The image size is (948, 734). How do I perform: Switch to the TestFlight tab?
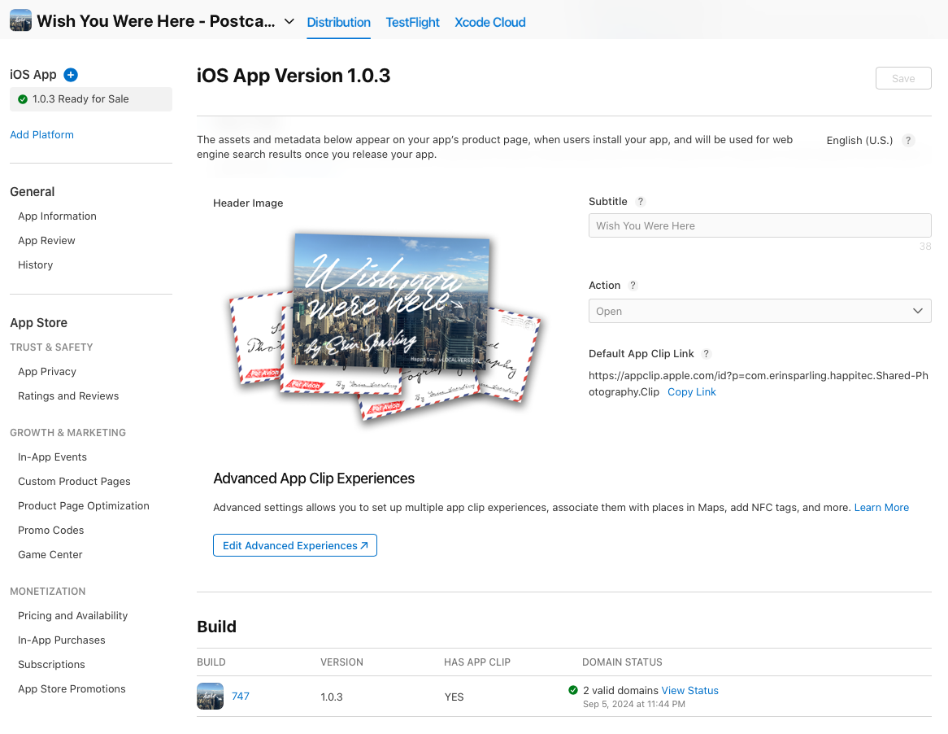click(412, 22)
